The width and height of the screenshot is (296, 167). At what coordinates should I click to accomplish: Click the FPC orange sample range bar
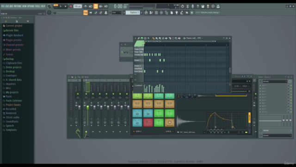231,96
